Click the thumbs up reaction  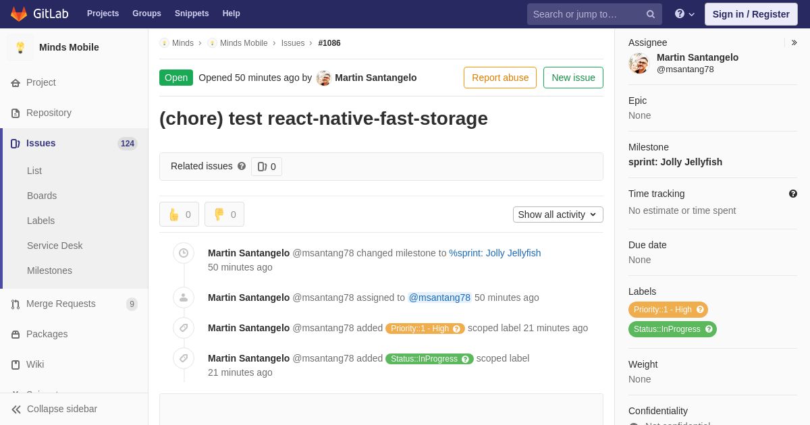(x=179, y=215)
